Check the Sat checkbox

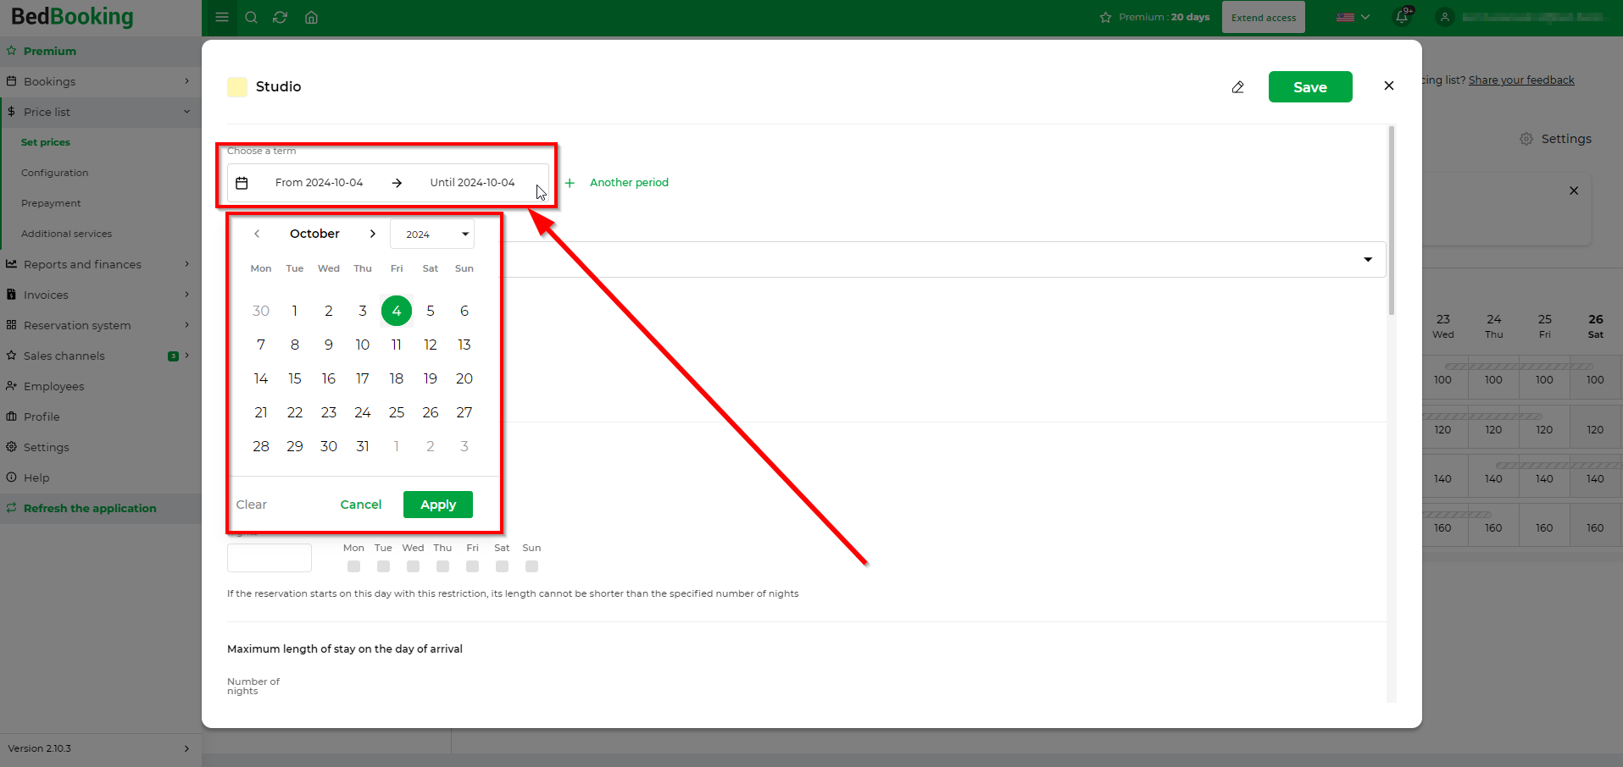coord(502,566)
